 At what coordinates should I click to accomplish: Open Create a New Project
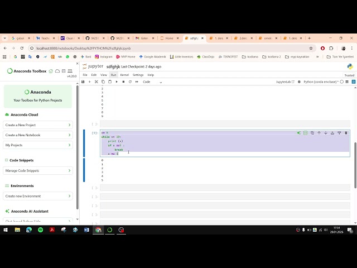coord(38,125)
